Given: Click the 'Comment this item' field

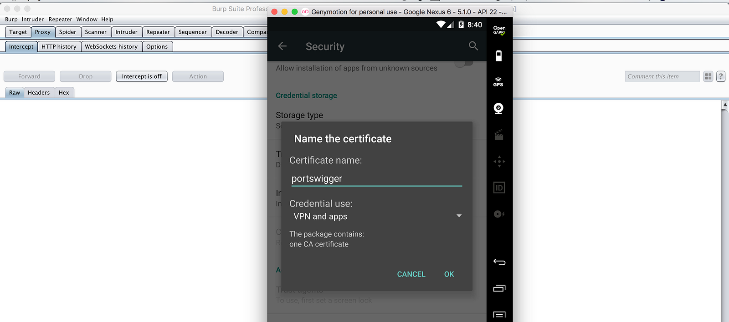Looking at the screenshot, I should point(662,76).
